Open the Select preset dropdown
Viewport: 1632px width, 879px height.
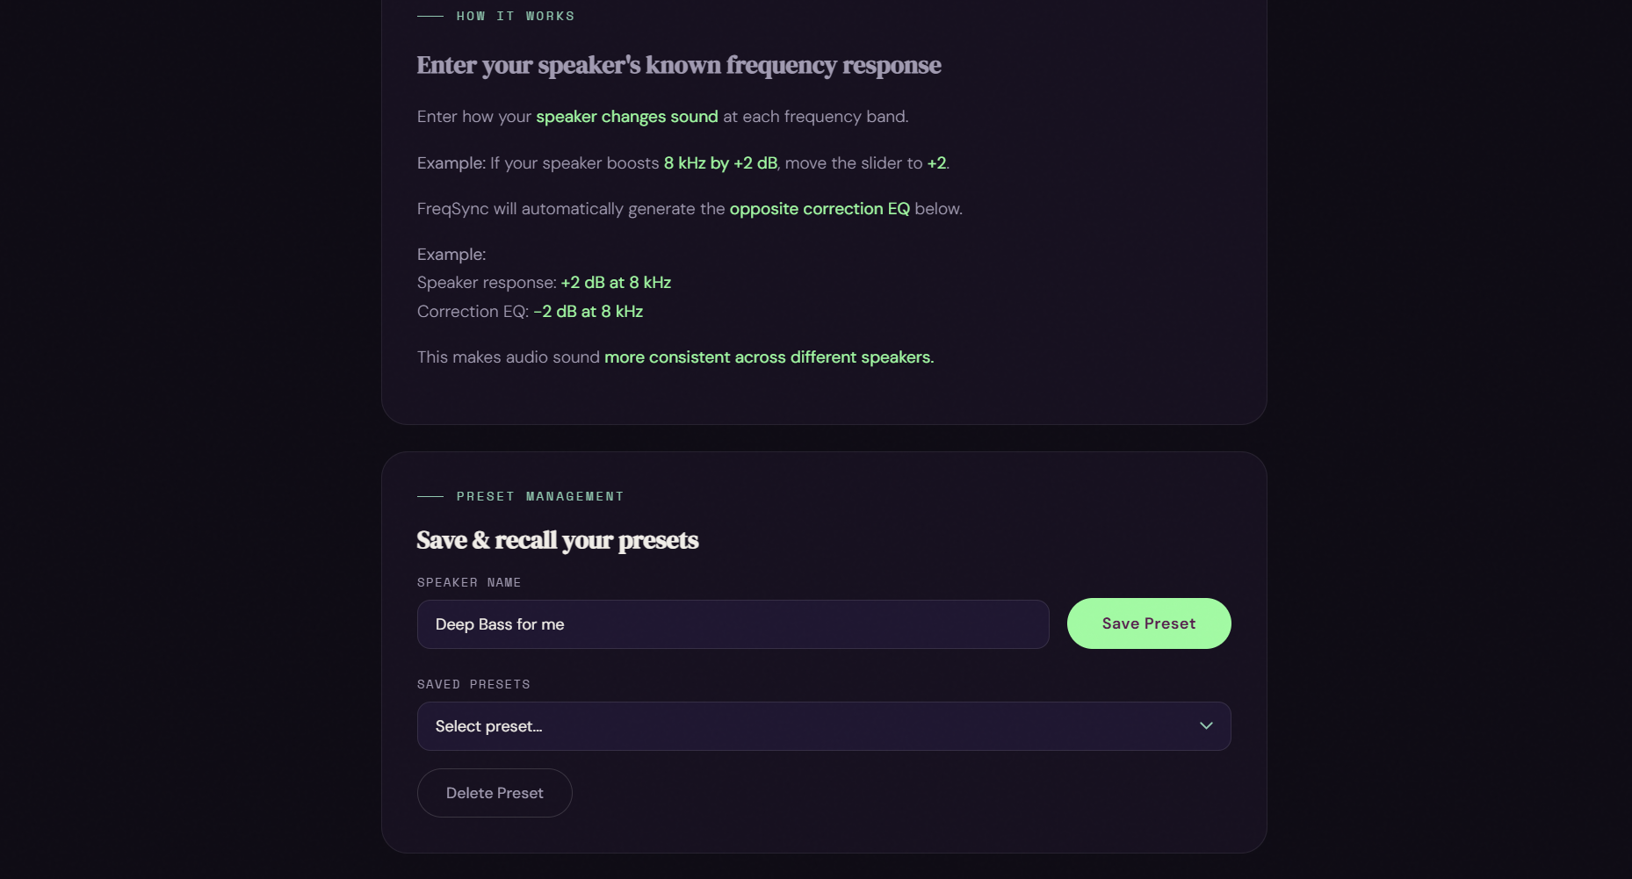click(824, 726)
